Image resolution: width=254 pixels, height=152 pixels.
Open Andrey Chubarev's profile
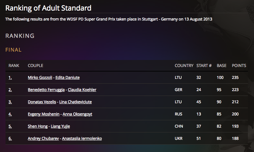[x=42, y=139]
